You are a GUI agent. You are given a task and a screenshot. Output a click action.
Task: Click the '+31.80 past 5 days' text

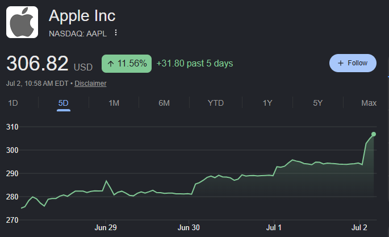coord(195,63)
